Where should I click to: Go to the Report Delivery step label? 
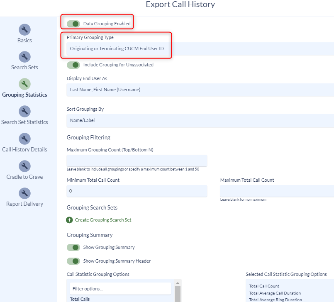pyautogui.click(x=24, y=204)
